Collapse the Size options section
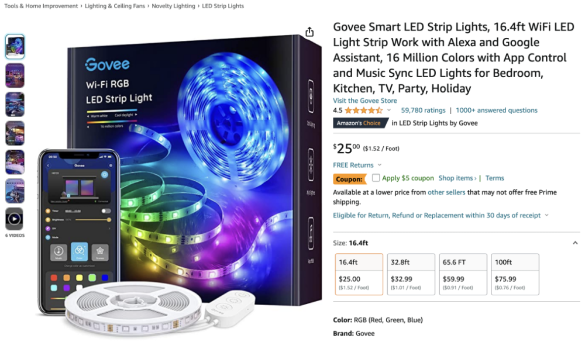 pos(575,243)
